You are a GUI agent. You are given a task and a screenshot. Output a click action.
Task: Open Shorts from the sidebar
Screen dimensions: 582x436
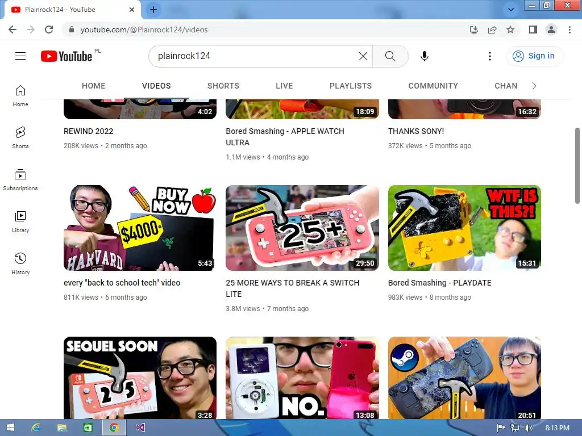(20, 137)
